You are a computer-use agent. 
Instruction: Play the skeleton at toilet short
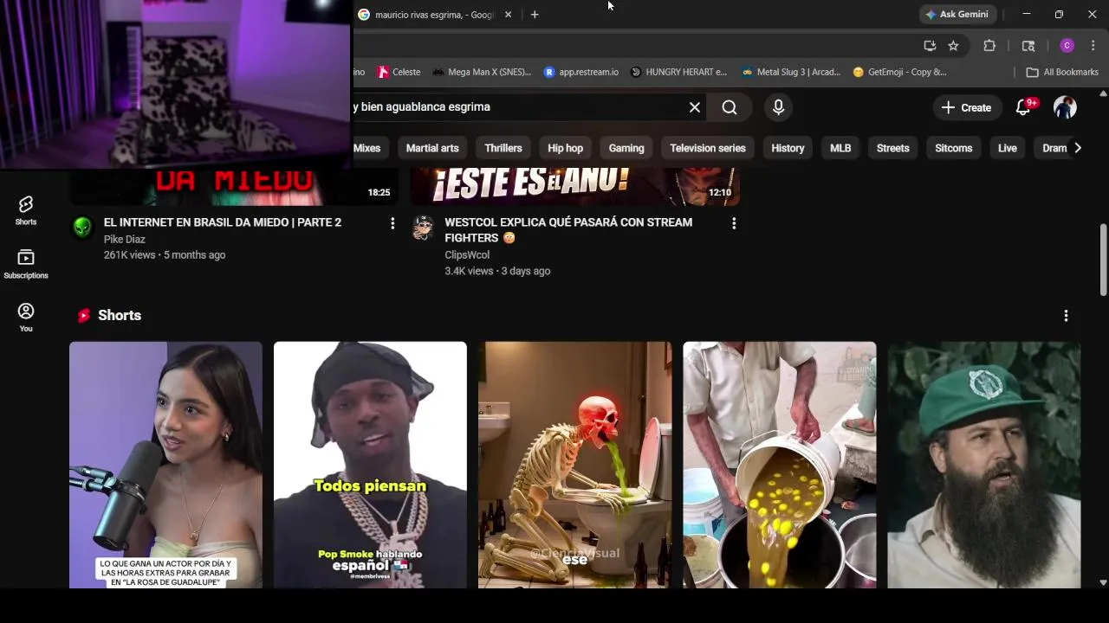[574, 465]
